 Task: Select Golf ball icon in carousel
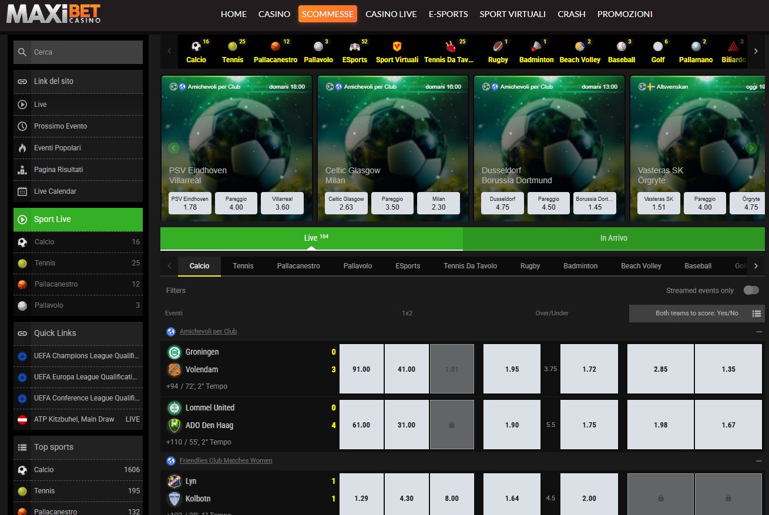click(x=658, y=46)
